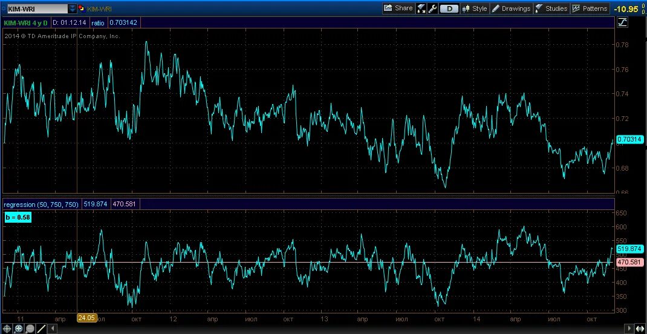Click the scroll right arrow at bottom
647x334 pixels.
tap(629, 329)
